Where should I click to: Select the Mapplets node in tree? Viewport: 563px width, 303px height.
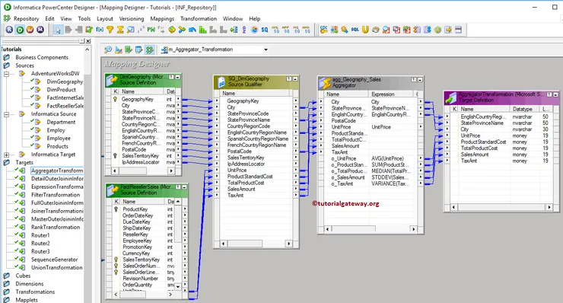tap(27, 300)
